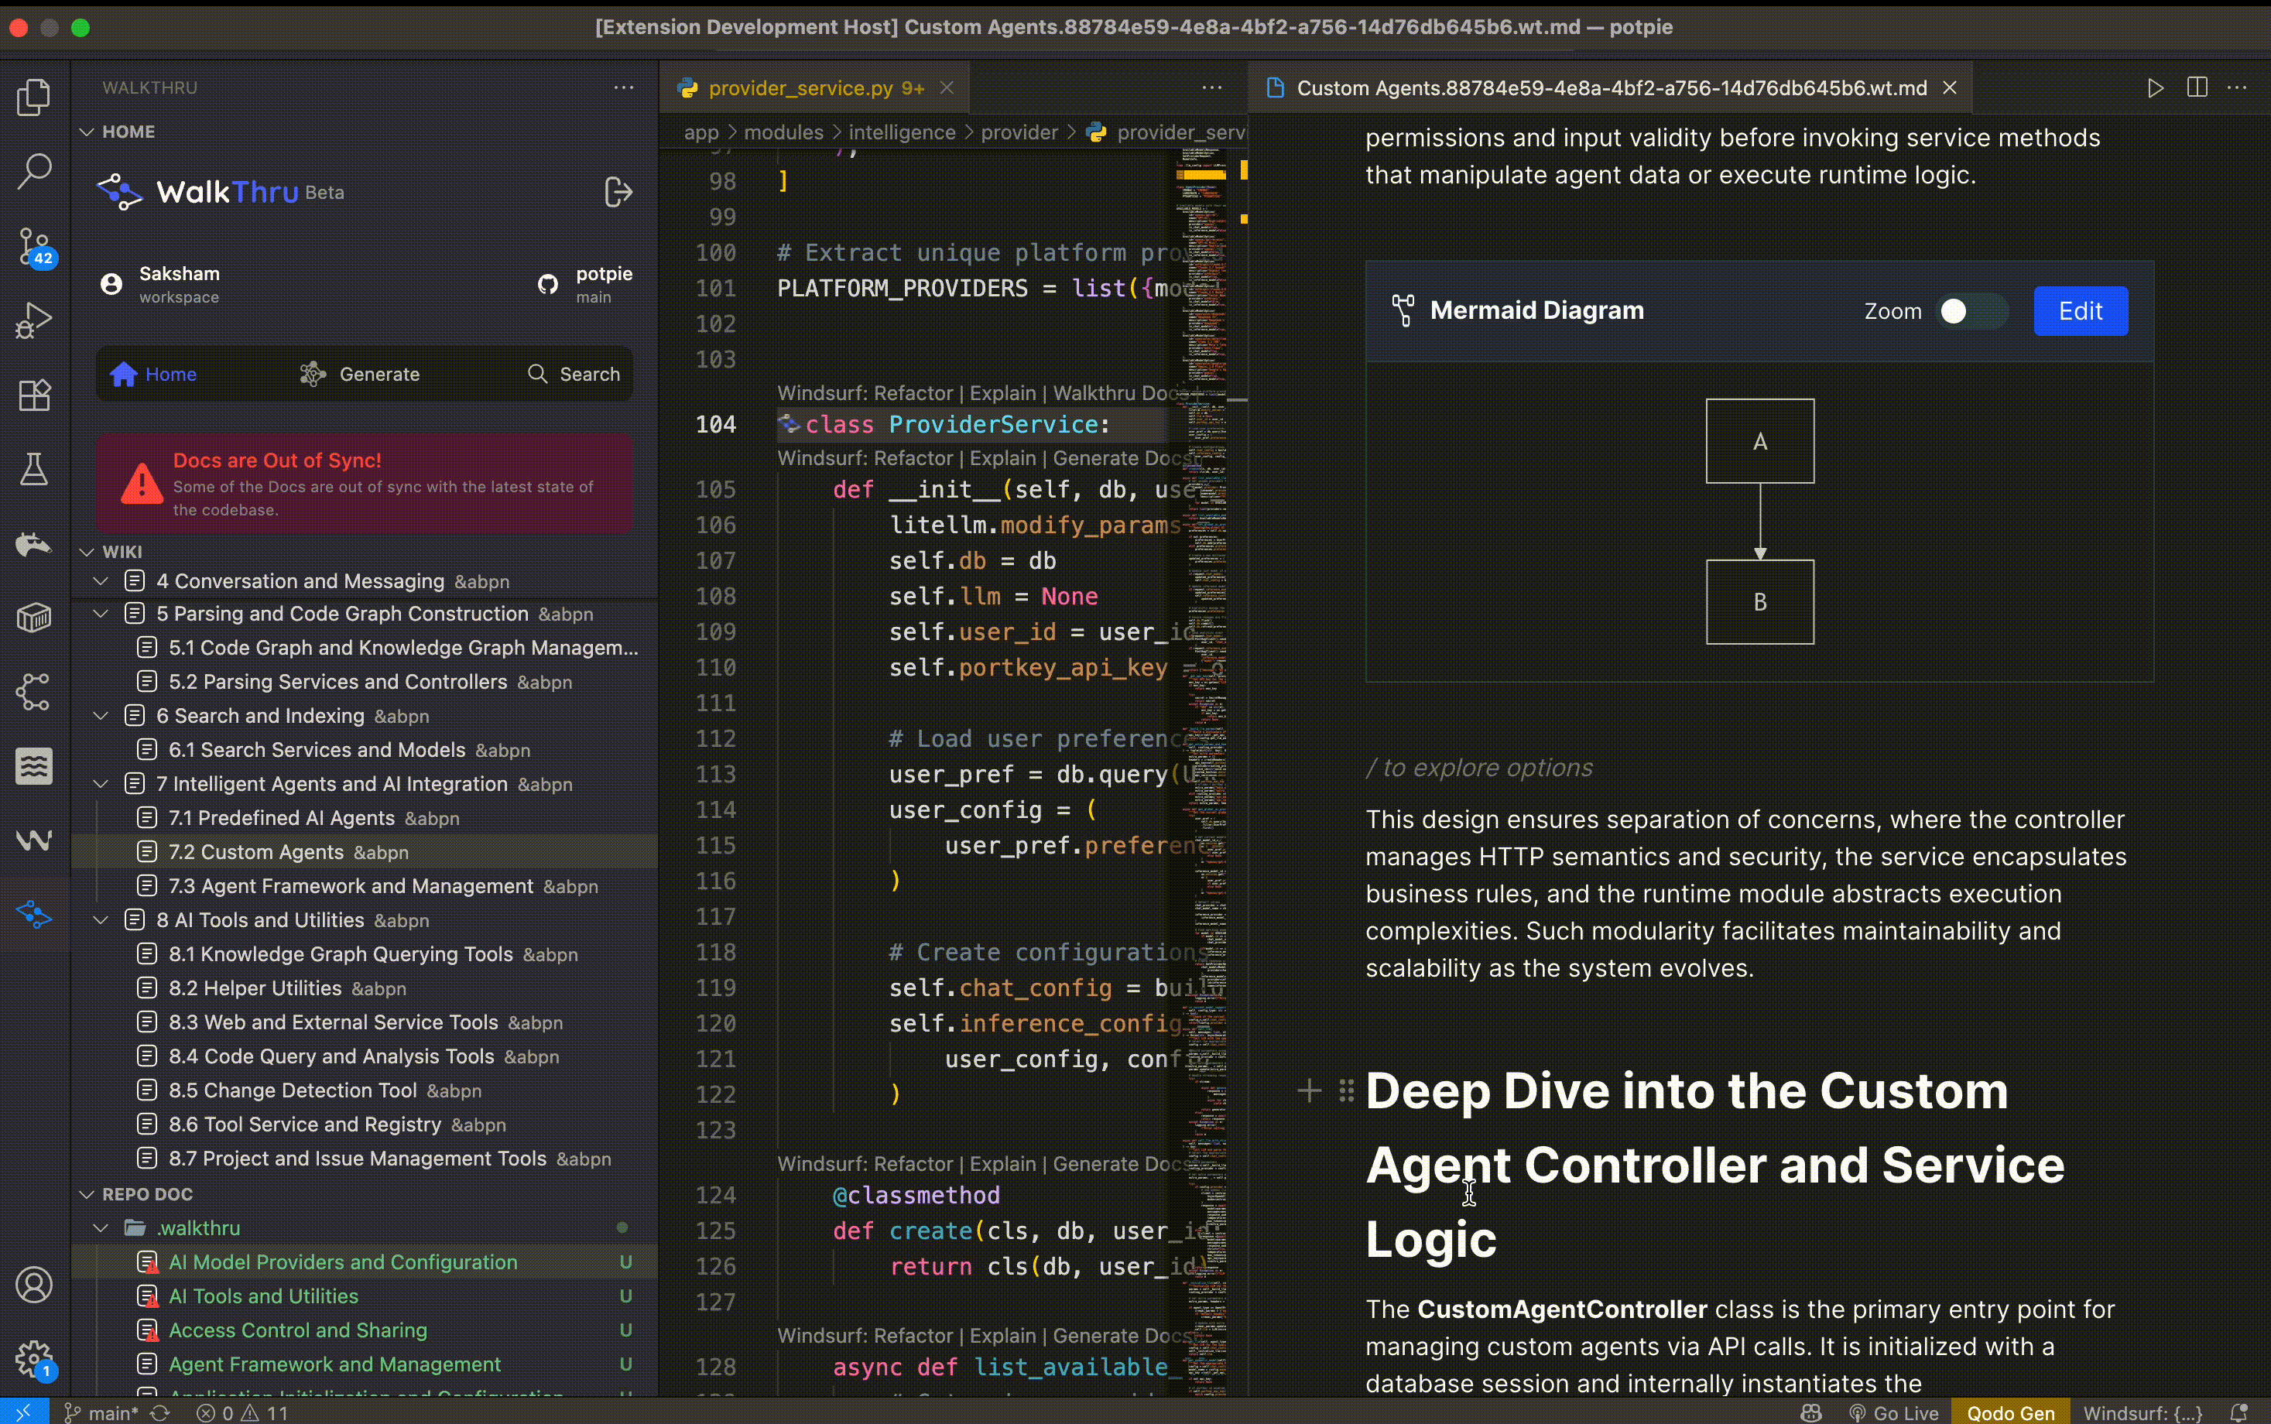
Task: Open the WalkThru extension view in activity bar
Action: click(34, 913)
